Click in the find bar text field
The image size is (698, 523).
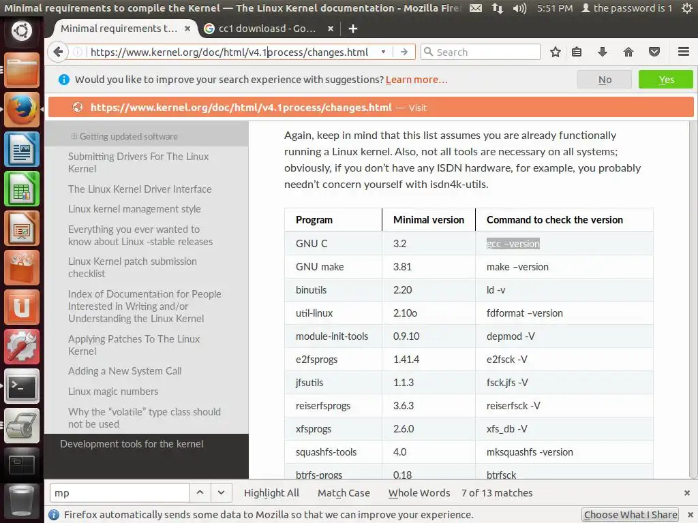(119, 493)
